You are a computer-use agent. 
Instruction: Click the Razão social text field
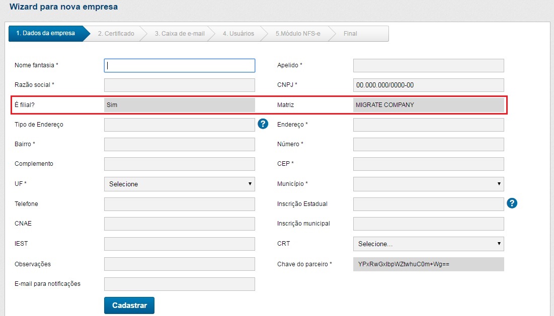(179, 85)
